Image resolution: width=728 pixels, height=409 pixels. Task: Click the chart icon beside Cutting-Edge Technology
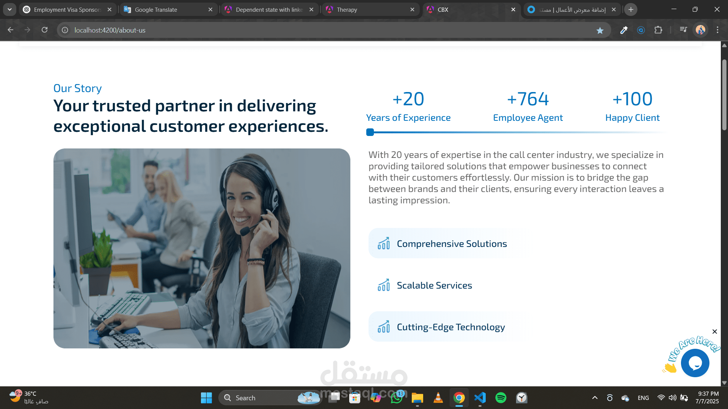(384, 327)
